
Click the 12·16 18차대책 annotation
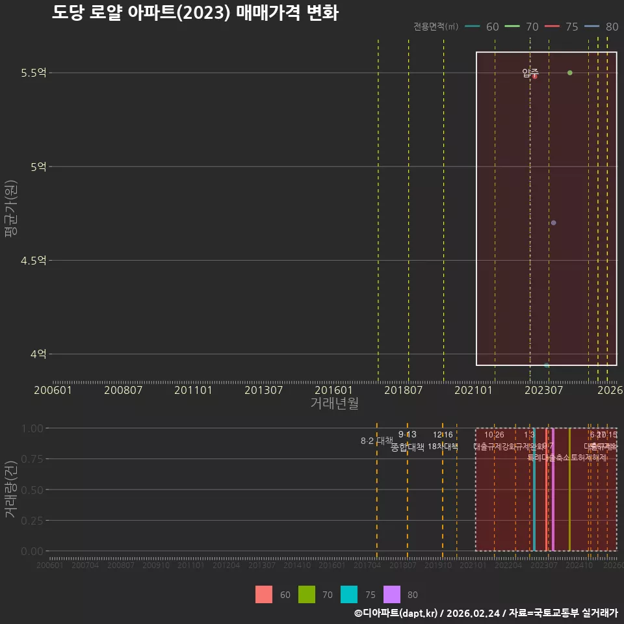(x=443, y=441)
